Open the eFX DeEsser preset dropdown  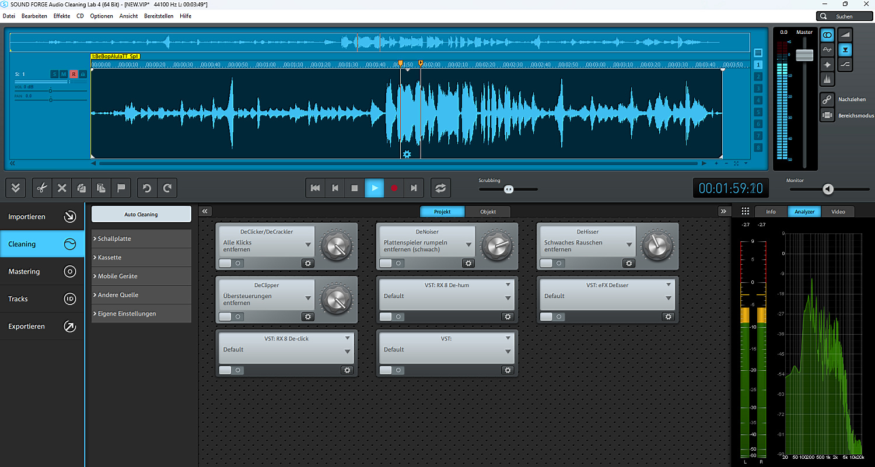coord(668,298)
